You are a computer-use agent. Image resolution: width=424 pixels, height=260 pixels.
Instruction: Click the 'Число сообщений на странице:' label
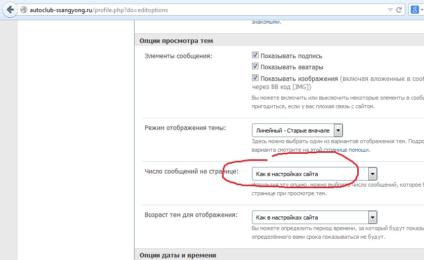pos(191,171)
